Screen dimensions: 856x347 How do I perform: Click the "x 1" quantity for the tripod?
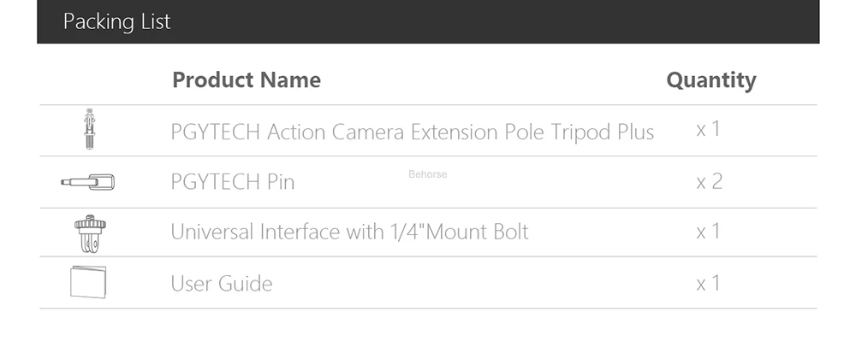[708, 130]
